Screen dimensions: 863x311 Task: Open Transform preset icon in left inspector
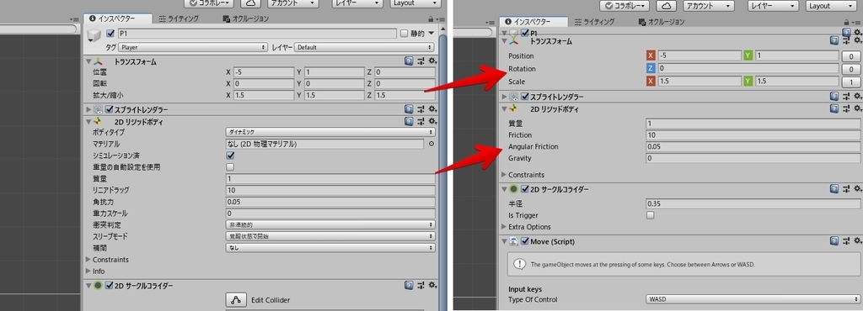pos(421,61)
